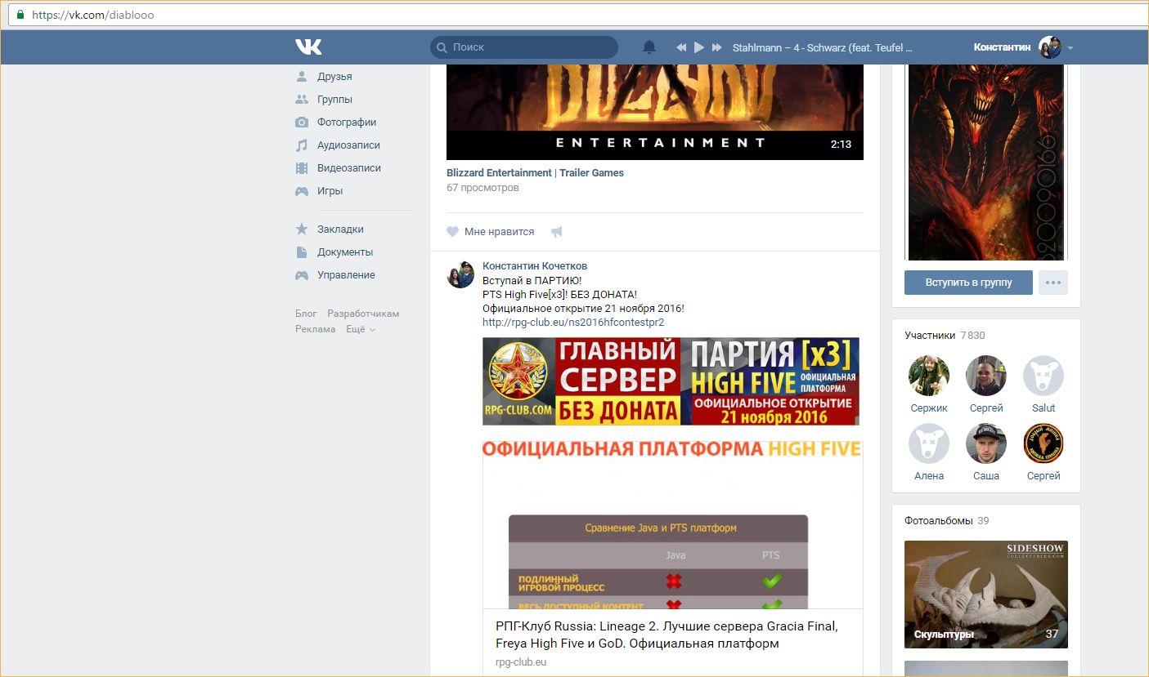This screenshot has width=1149, height=677.
Task: Expand the Ещё footer dropdown
Action: point(361,329)
